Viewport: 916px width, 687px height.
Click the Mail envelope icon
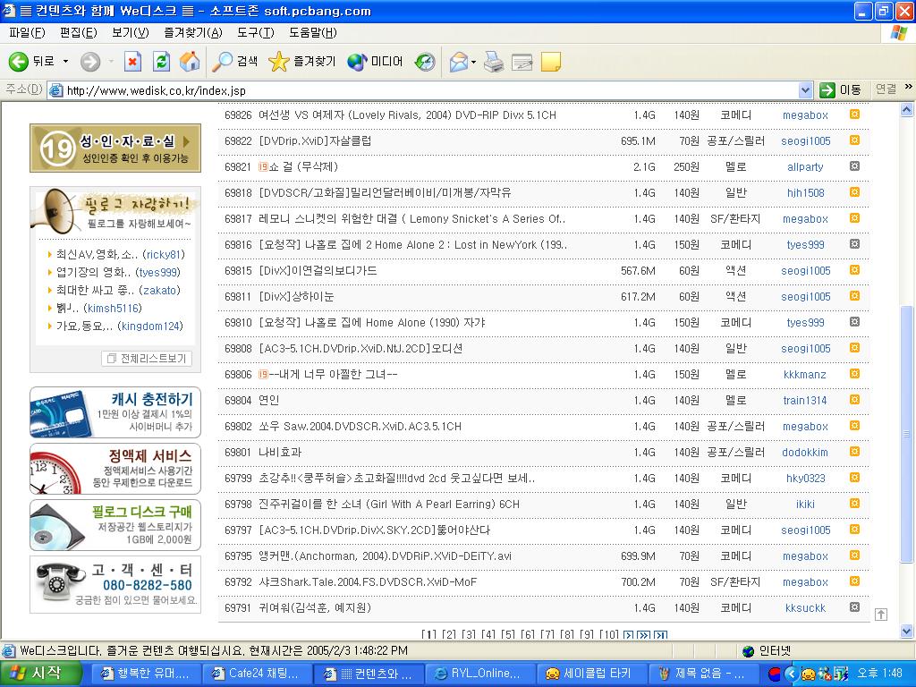pyautogui.click(x=459, y=62)
